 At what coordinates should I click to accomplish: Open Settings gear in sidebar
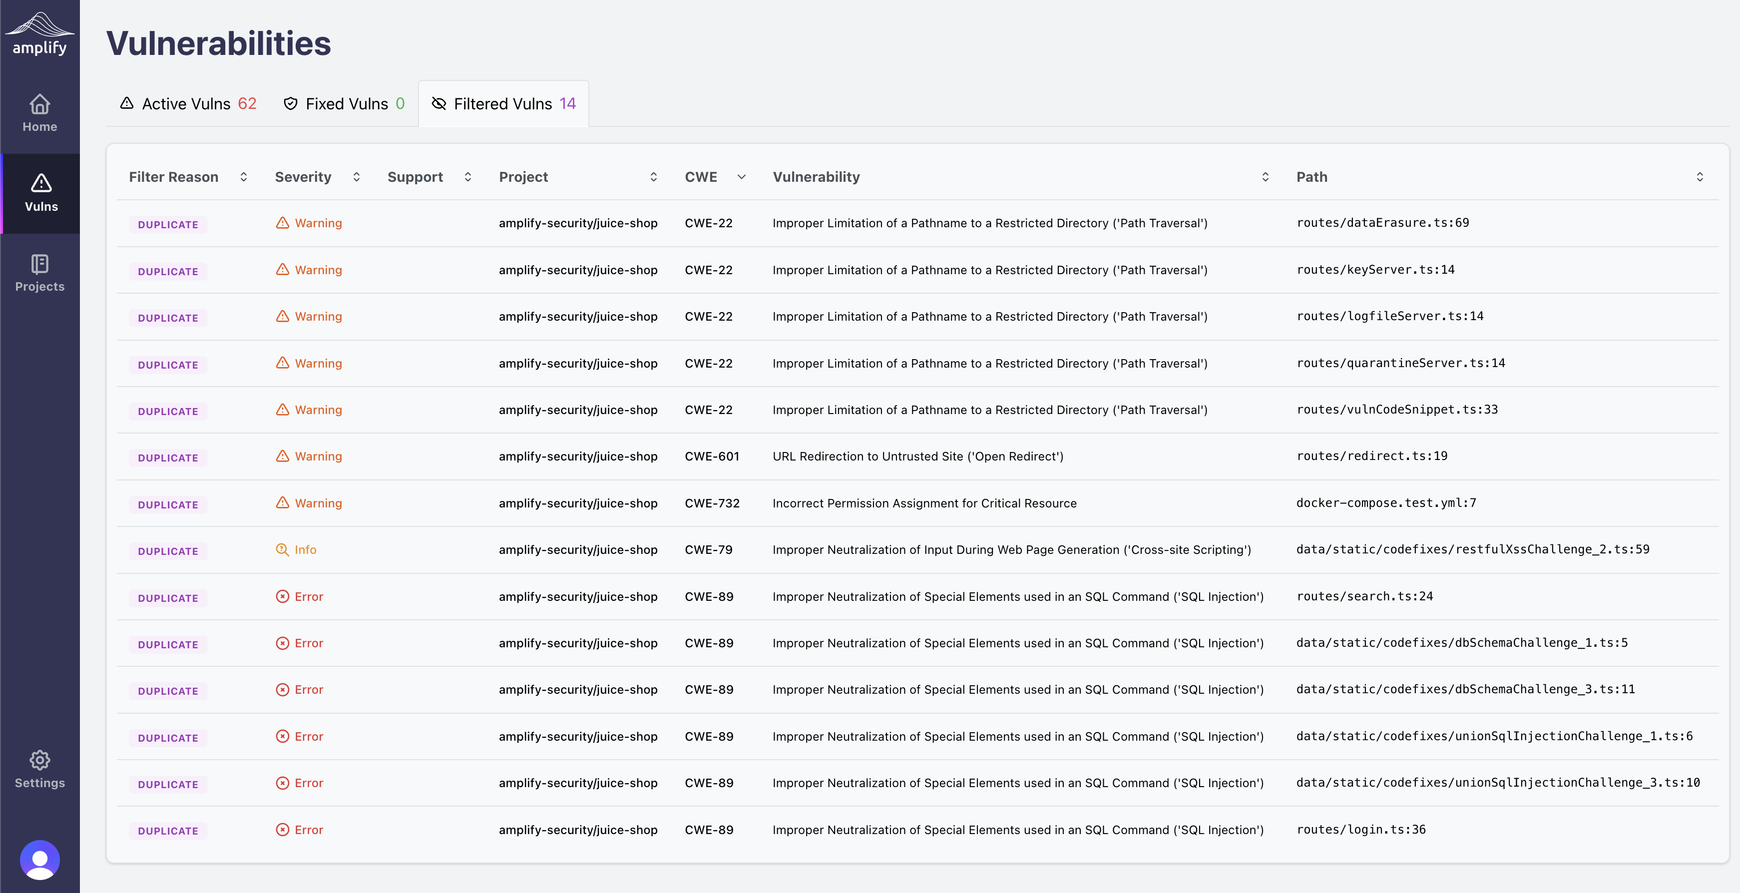tap(40, 761)
